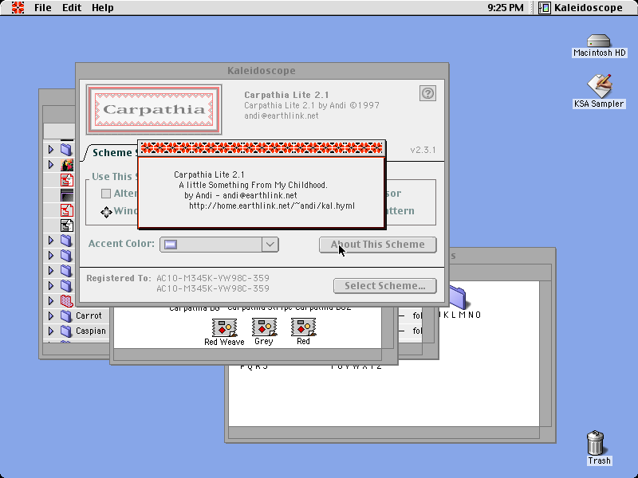Select the parrot picture icon in list
The height and width of the screenshot is (478, 638).
[67, 165]
